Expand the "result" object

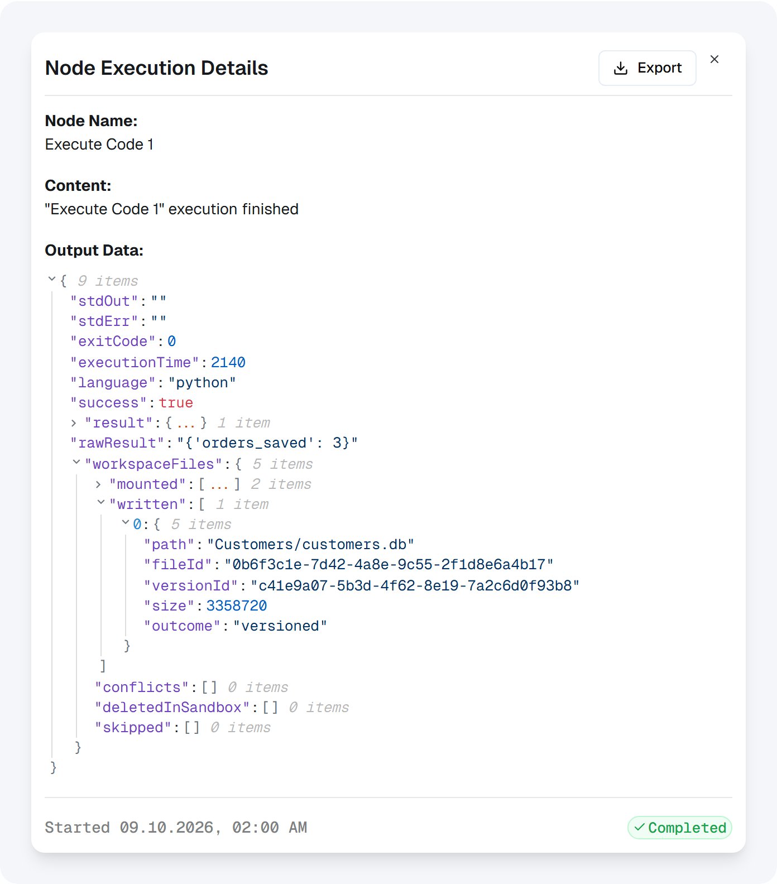(x=74, y=423)
